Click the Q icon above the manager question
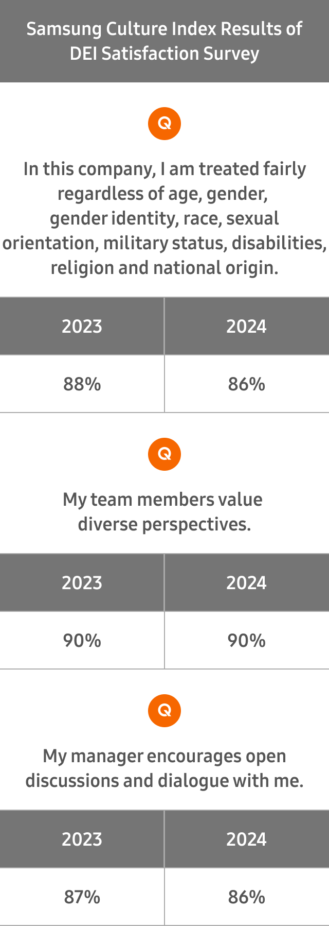The height and width of the screenshot is (926, 329). click(164, 711)
